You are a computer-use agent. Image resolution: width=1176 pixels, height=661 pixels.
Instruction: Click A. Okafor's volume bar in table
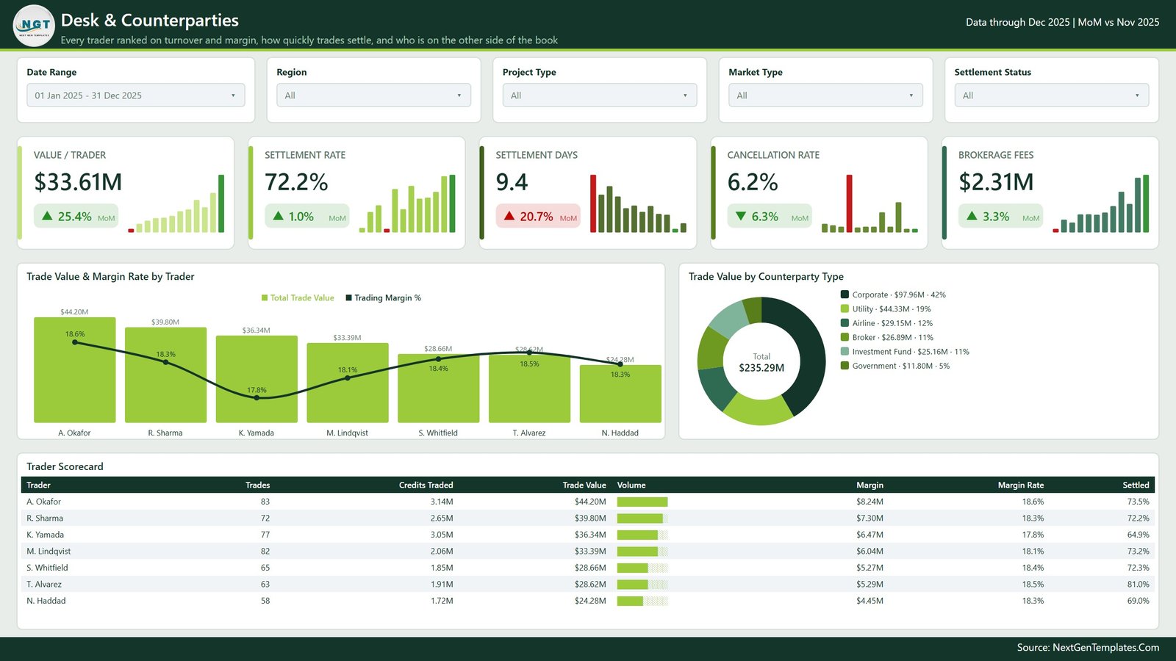(x=642, y=502)
